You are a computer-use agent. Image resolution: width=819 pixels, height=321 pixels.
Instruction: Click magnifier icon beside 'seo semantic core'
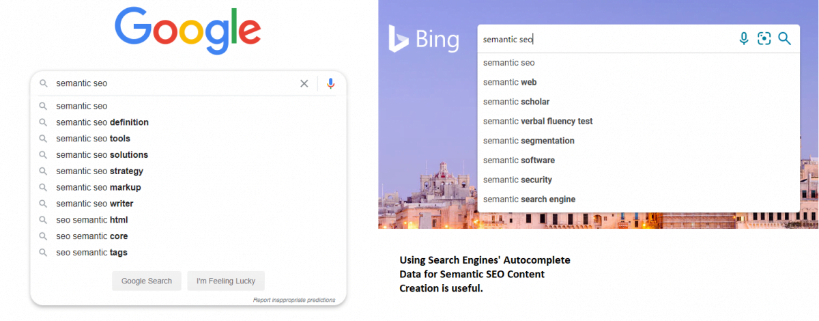pyautogui.click(x=43, y=236)
